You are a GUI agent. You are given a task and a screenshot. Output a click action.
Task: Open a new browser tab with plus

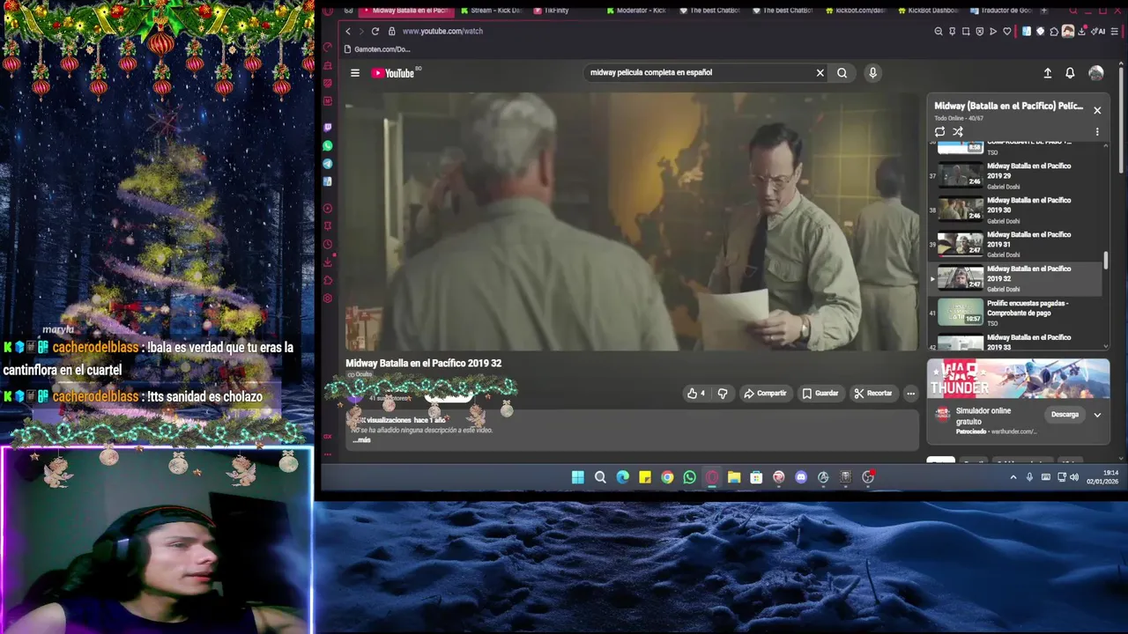1044,11
